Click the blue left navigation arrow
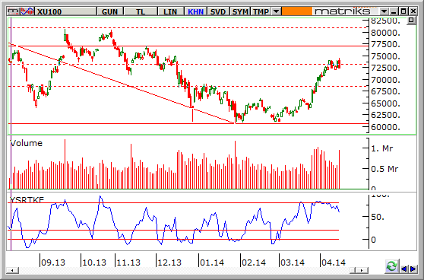 (x=404, y=269)
